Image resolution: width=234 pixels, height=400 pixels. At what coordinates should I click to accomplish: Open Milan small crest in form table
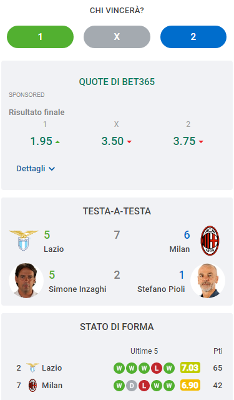click(32, 385)
